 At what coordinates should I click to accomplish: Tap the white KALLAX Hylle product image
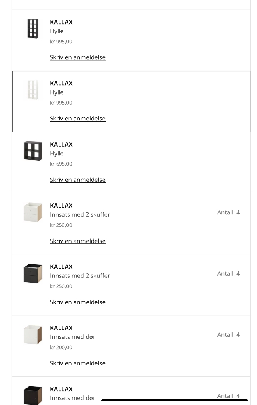(x=33, y=90)
